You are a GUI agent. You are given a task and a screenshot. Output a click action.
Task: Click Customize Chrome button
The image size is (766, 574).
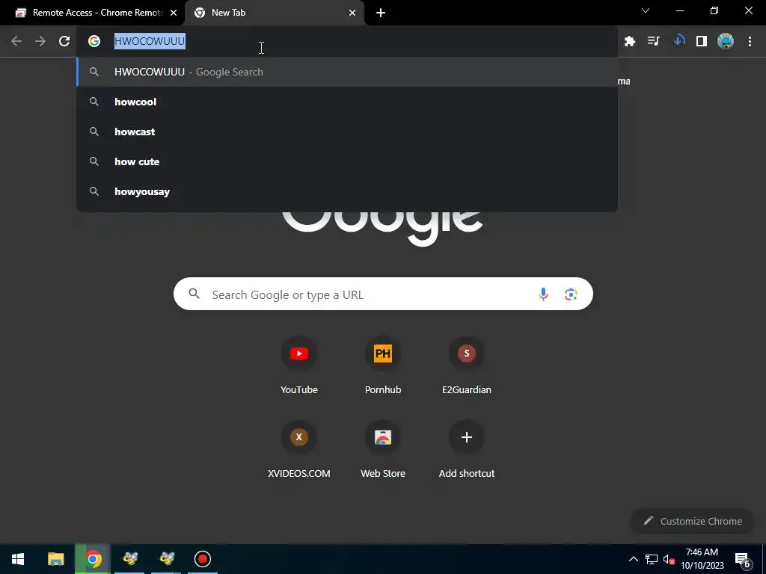coord(693,521)
